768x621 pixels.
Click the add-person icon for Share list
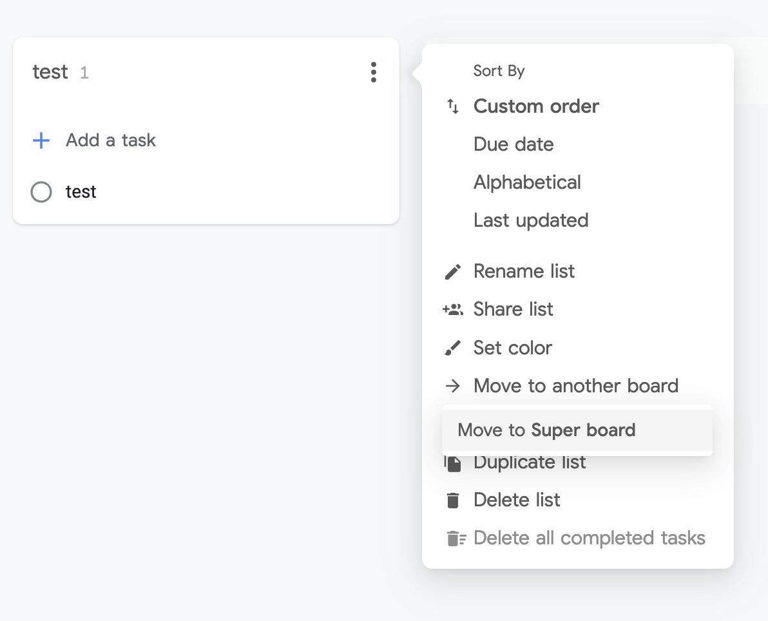(453, 310)
